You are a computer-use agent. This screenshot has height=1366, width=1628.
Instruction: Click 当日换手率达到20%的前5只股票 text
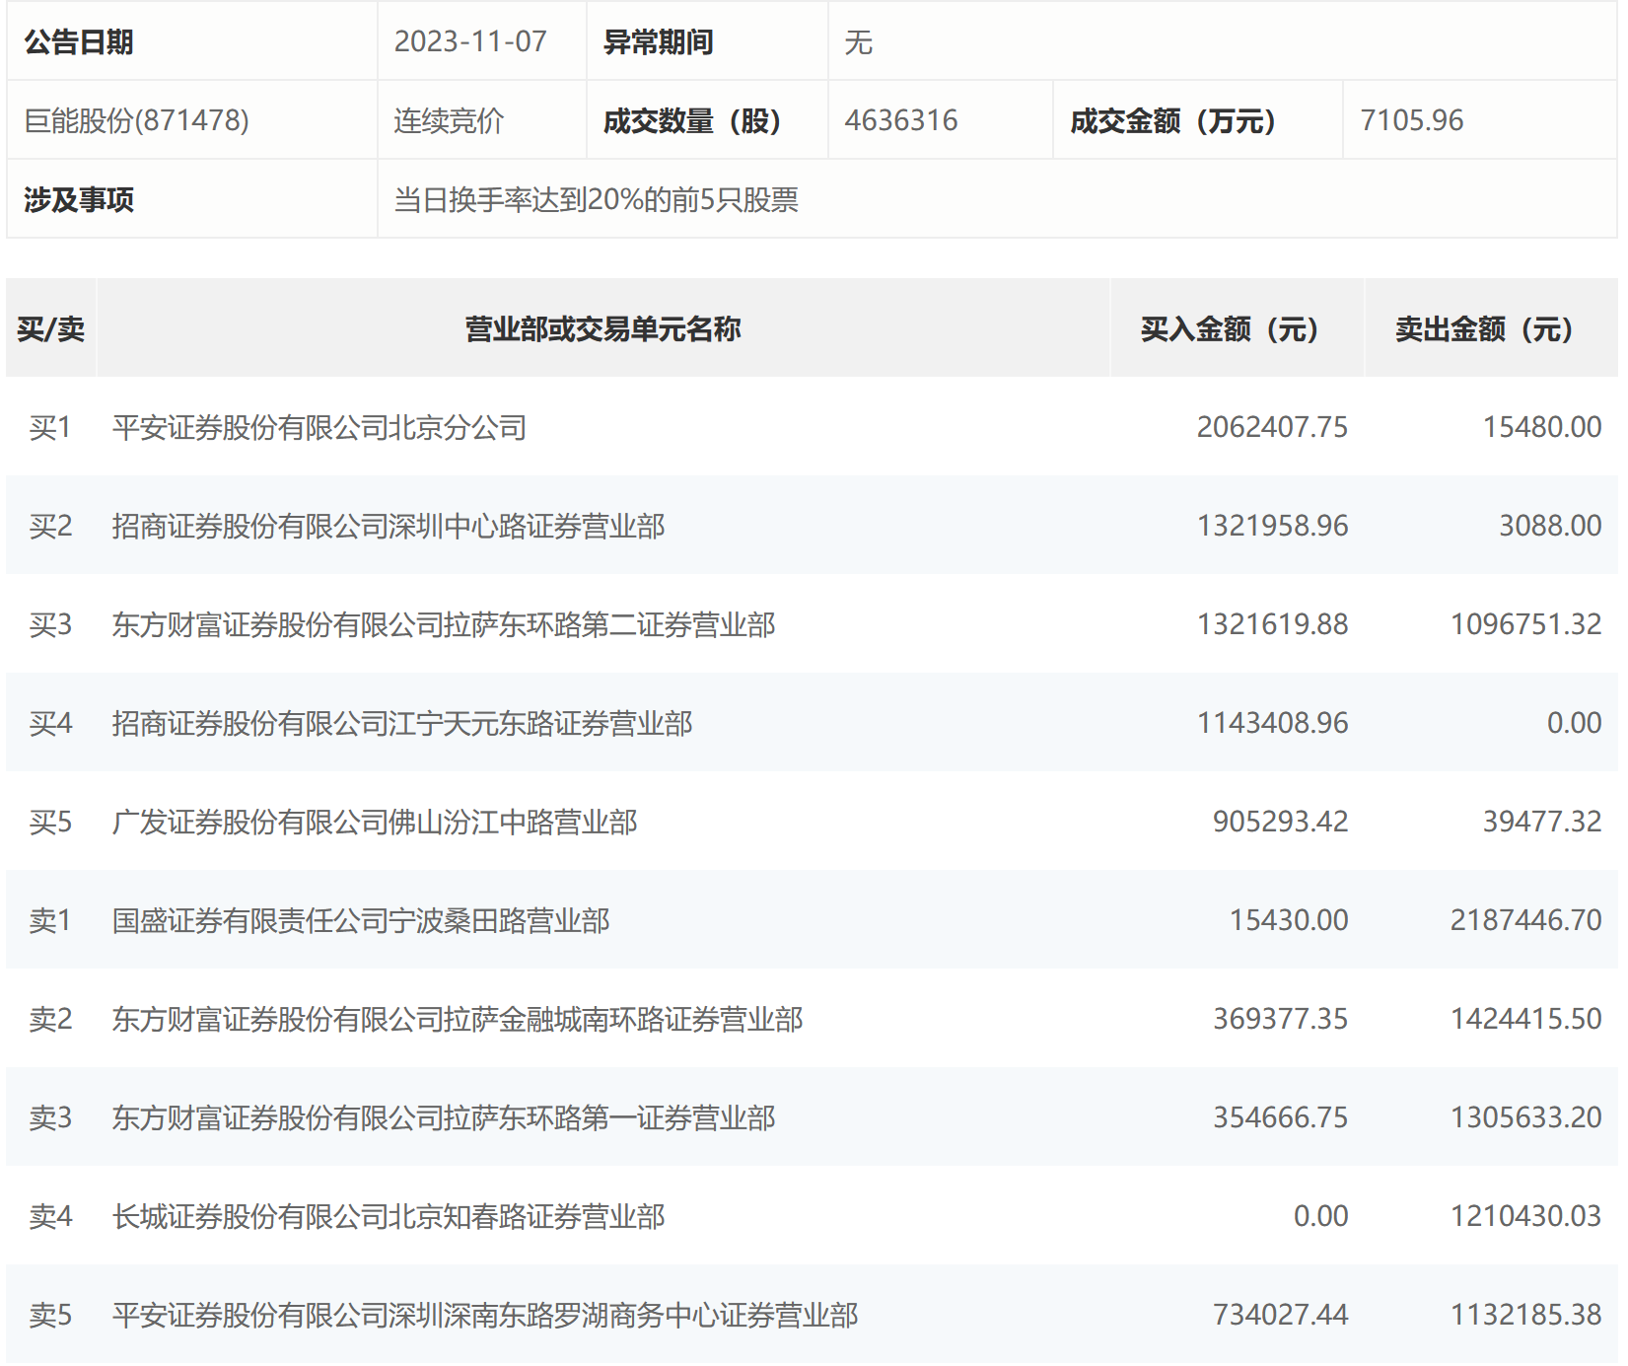point(596,199)
